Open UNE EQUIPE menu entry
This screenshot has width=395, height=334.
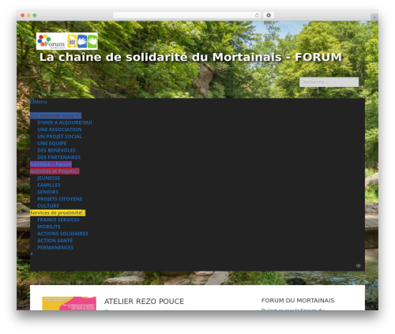(x=52, y=144)
